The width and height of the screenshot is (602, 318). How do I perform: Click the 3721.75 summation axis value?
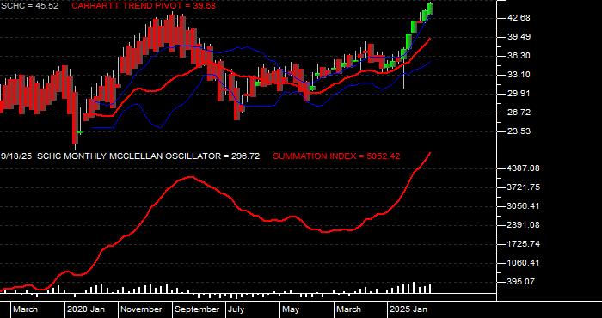tap(523, 187)
